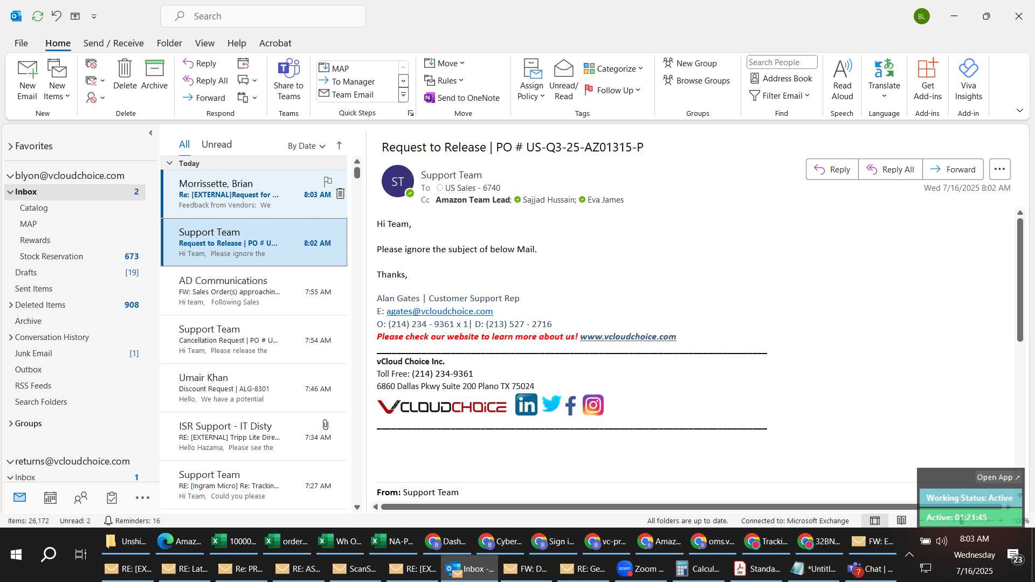Viewport: 1035px width, 582px height.
Task: Open the Acrobat tab
Action: pos(275,43)
